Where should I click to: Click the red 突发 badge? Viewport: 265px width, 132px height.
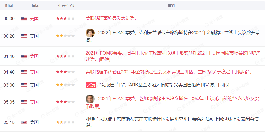click(x=91, y=85)
